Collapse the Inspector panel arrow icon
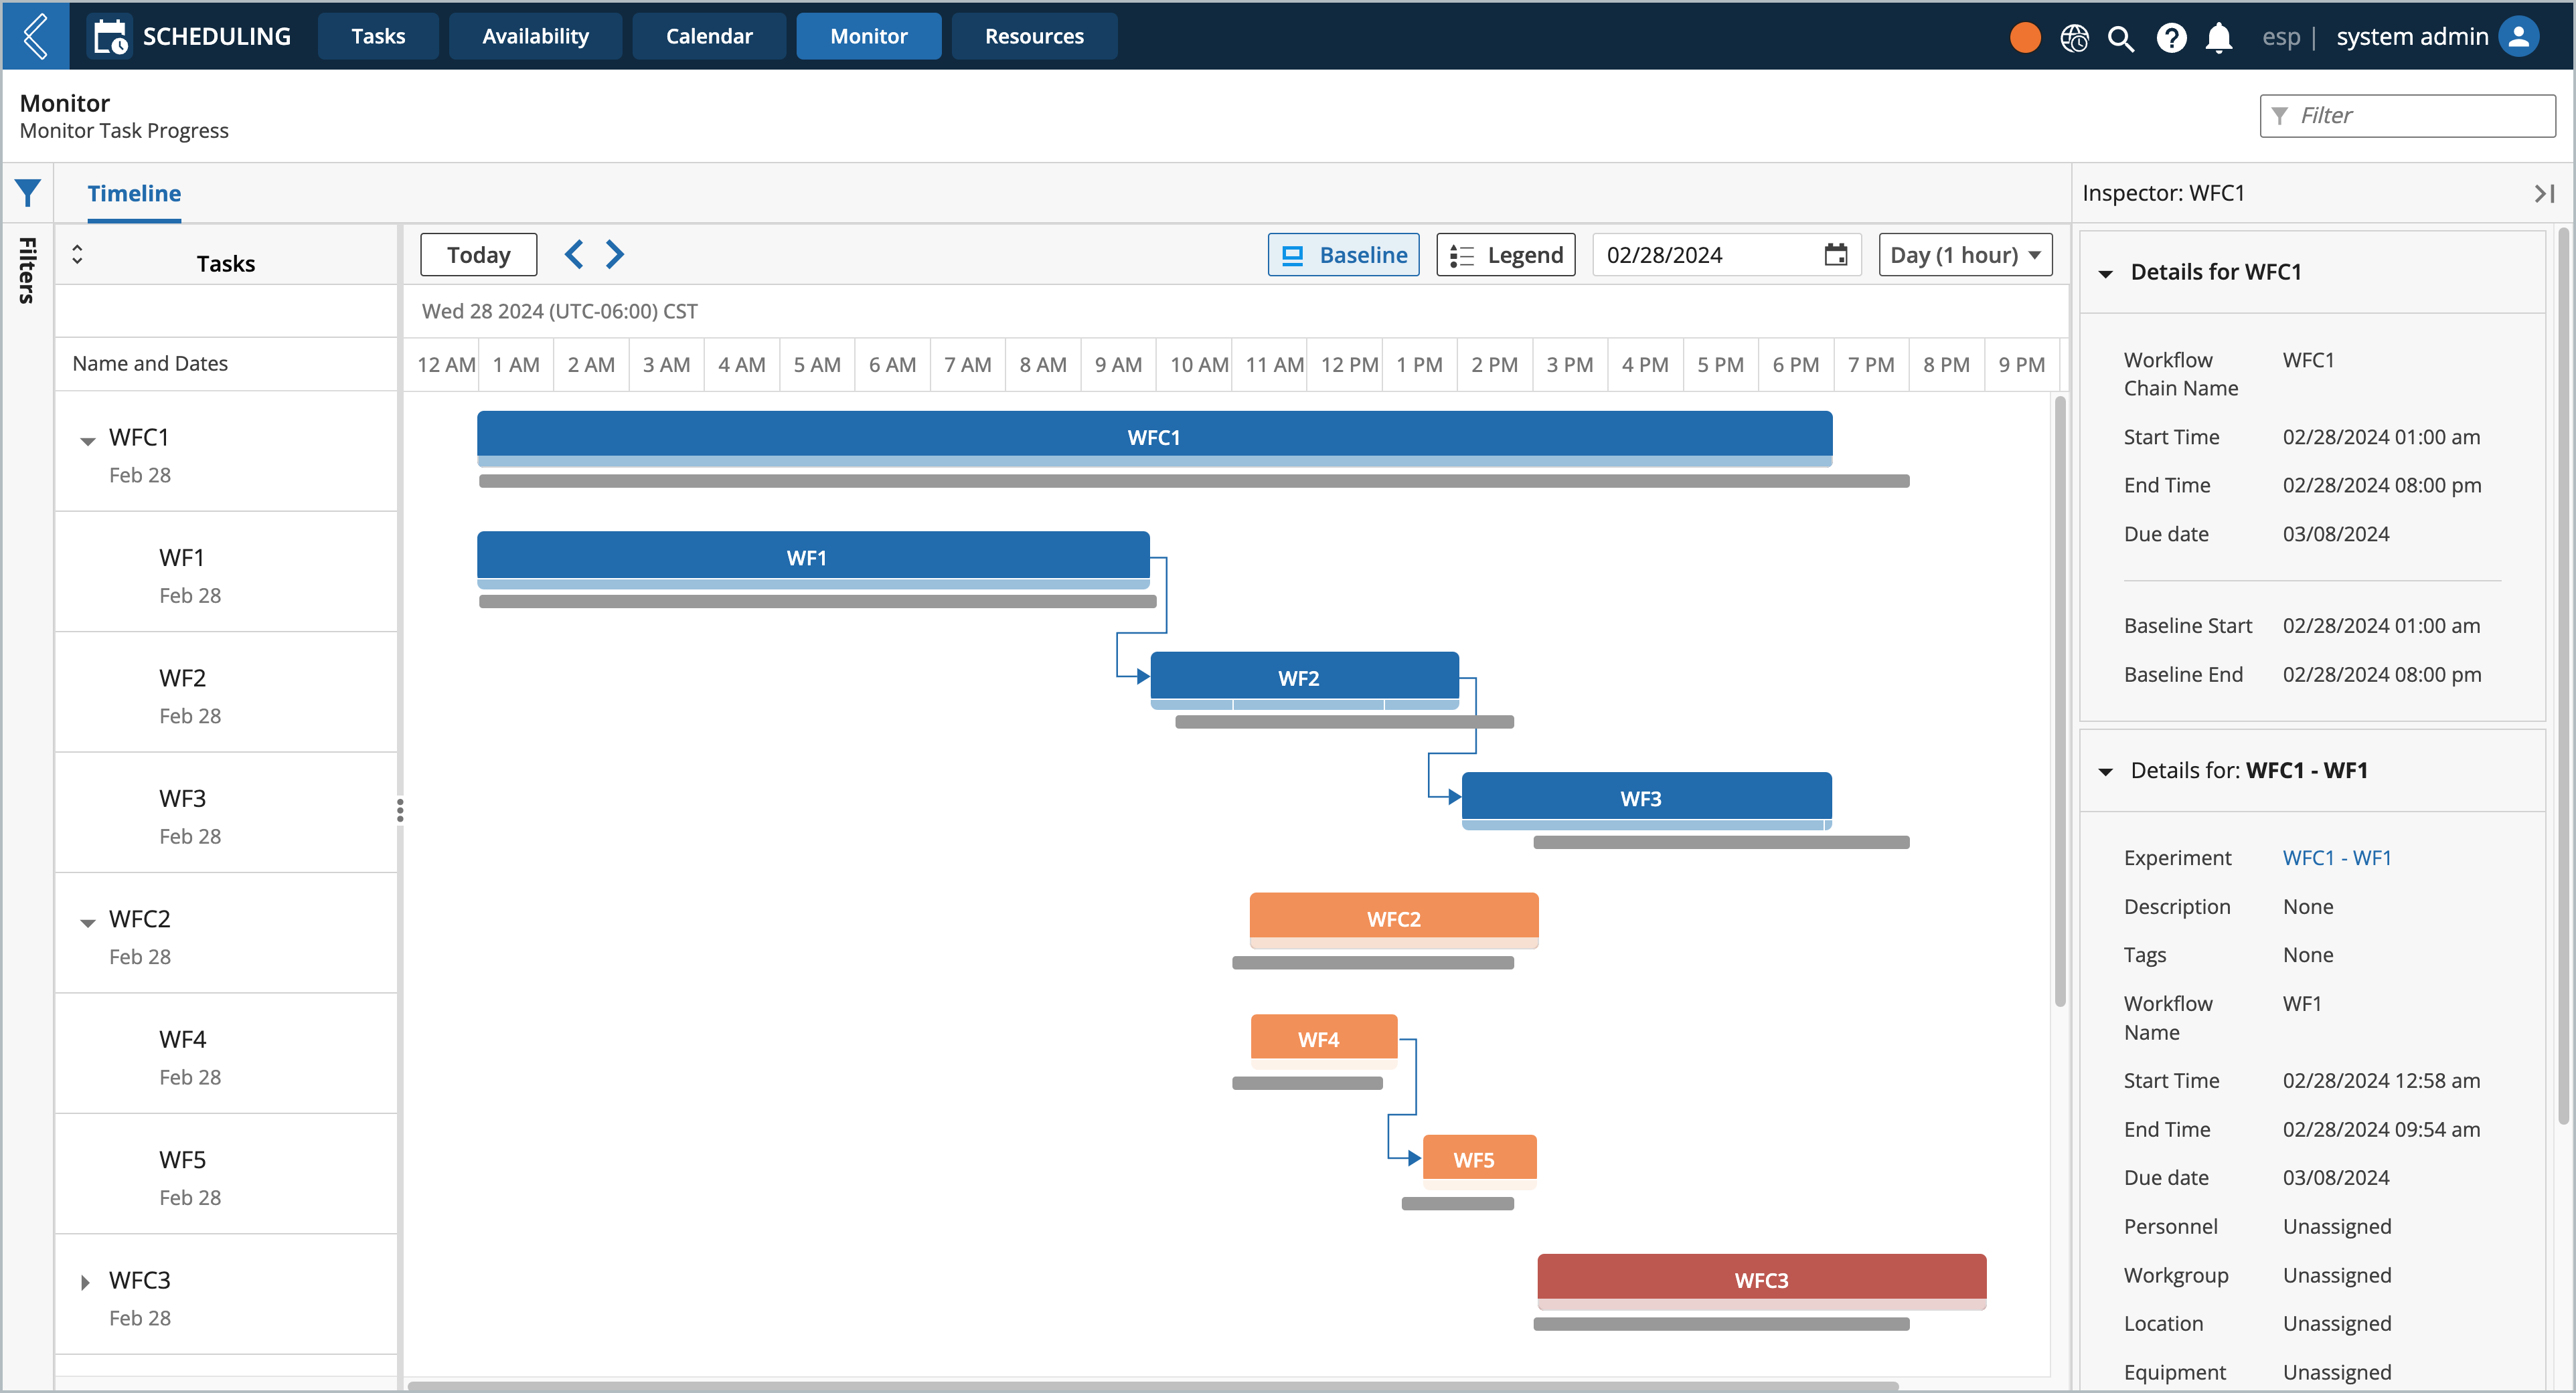The image size is (2576, 1393). pyautogui.click(x=2545, y=193)
